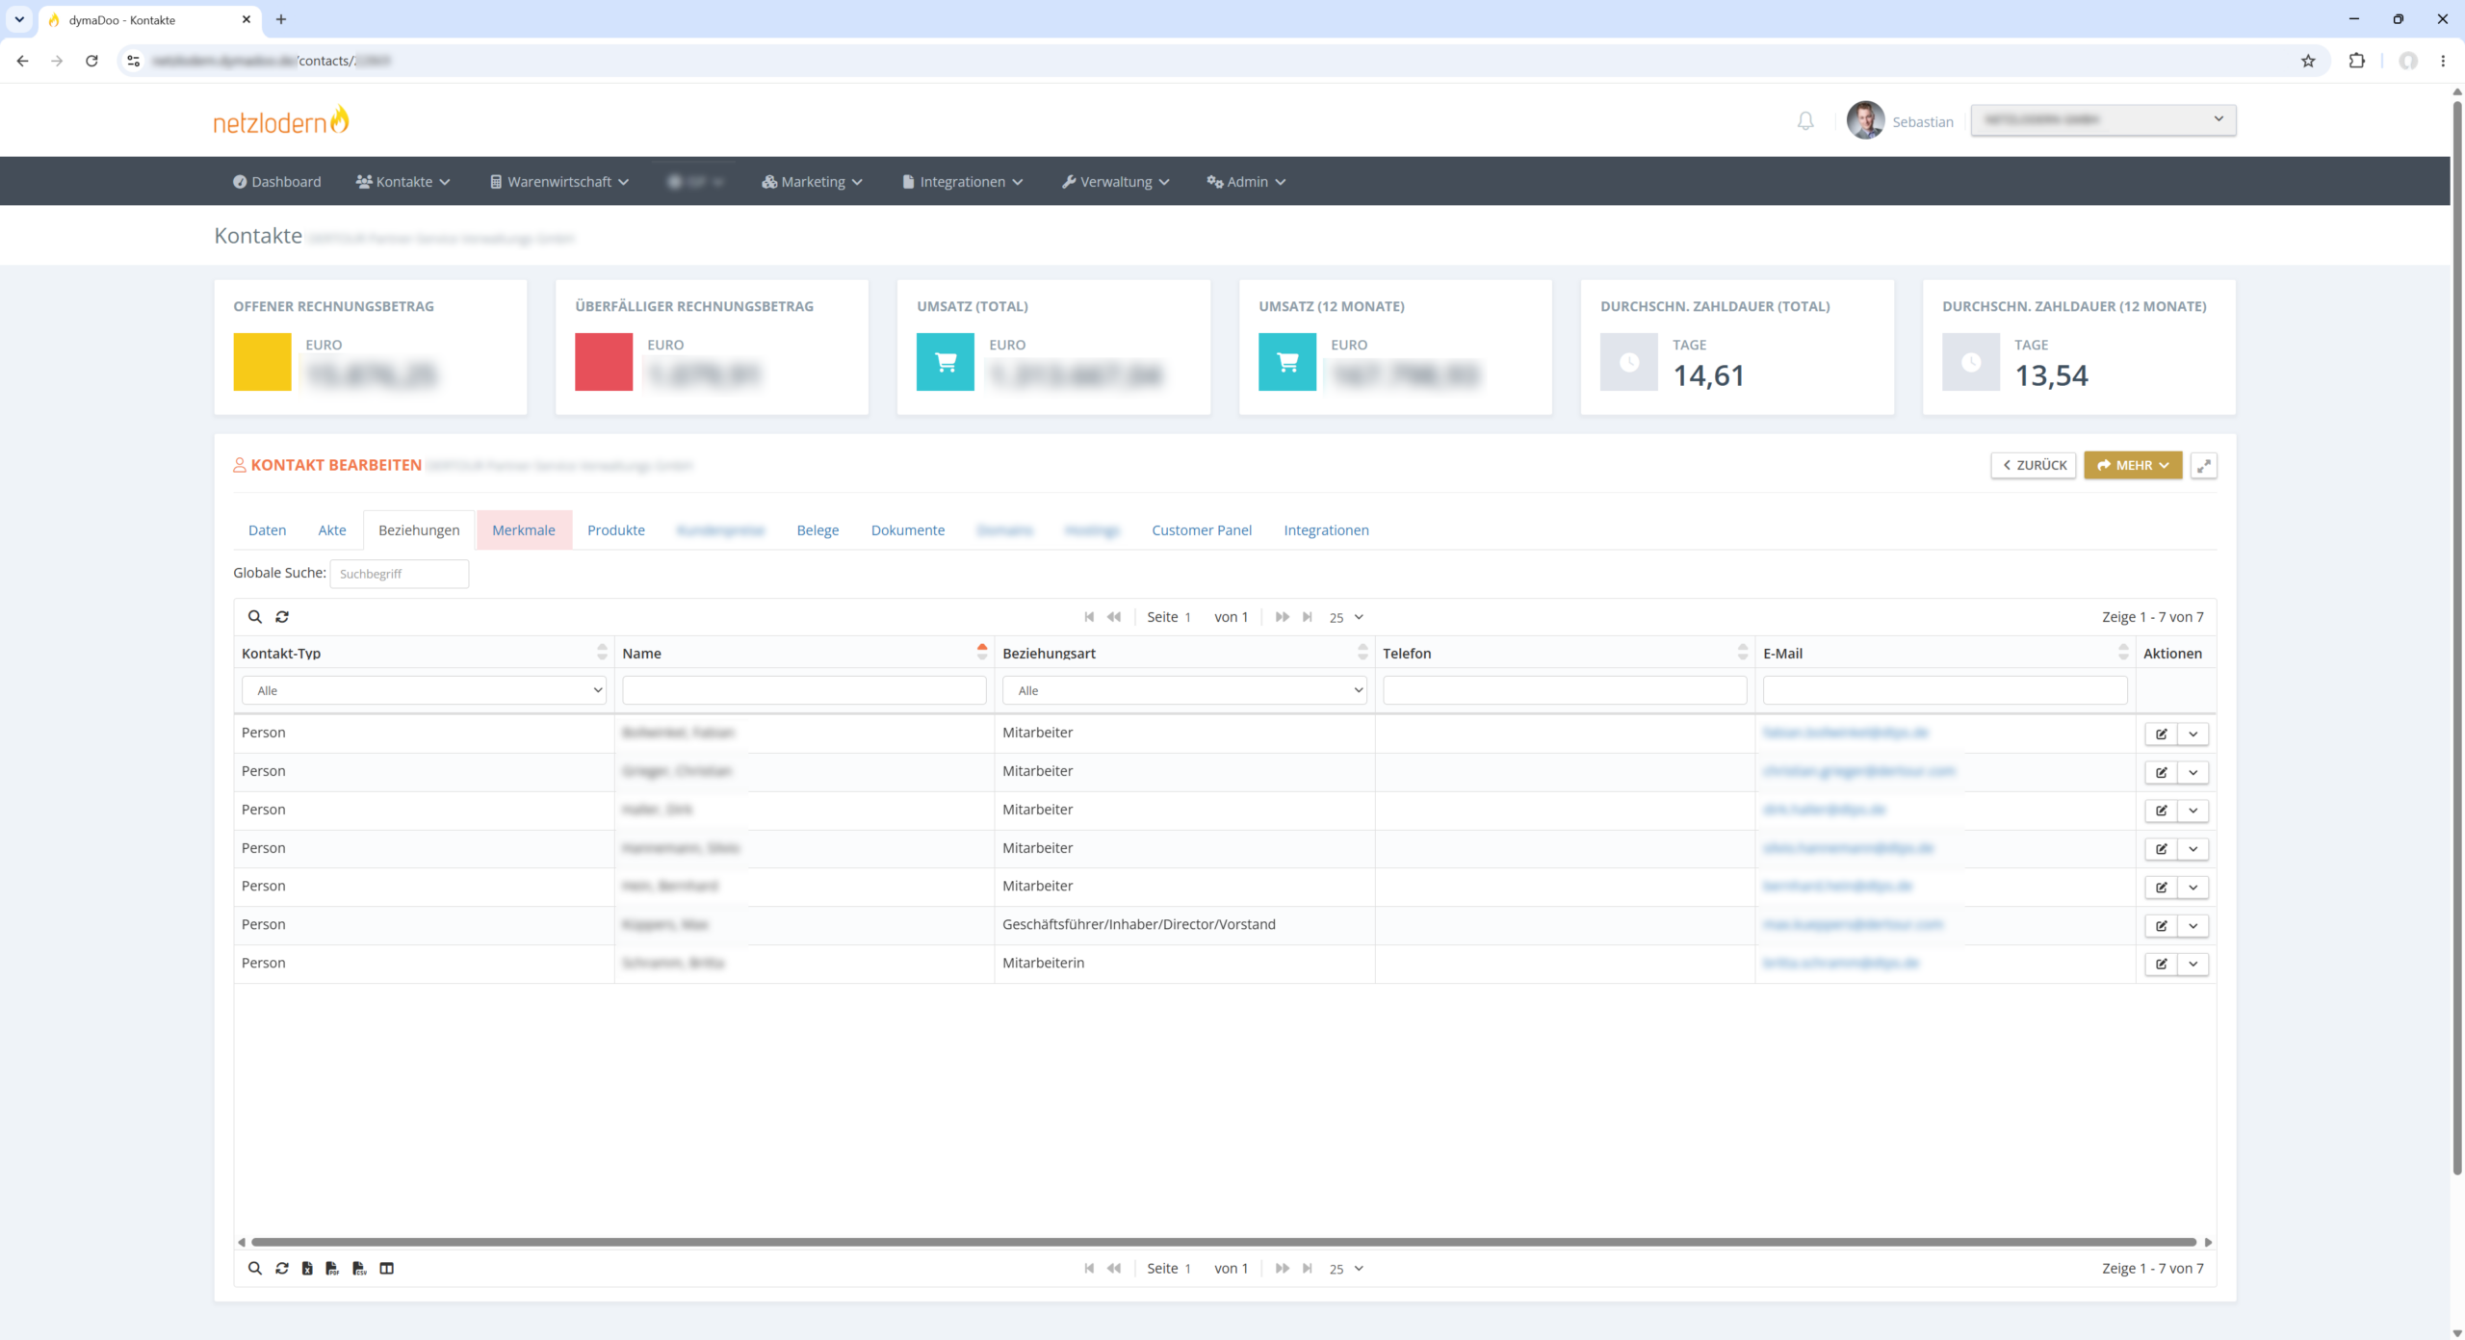Export the table to Excel
Image resolution: width=2465 pixels, height=1340 pixels.
(x=307, y=1269)
